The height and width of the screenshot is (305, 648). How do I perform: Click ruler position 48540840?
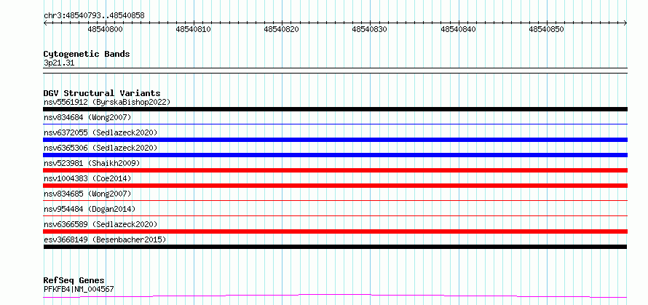click(458, 29)
